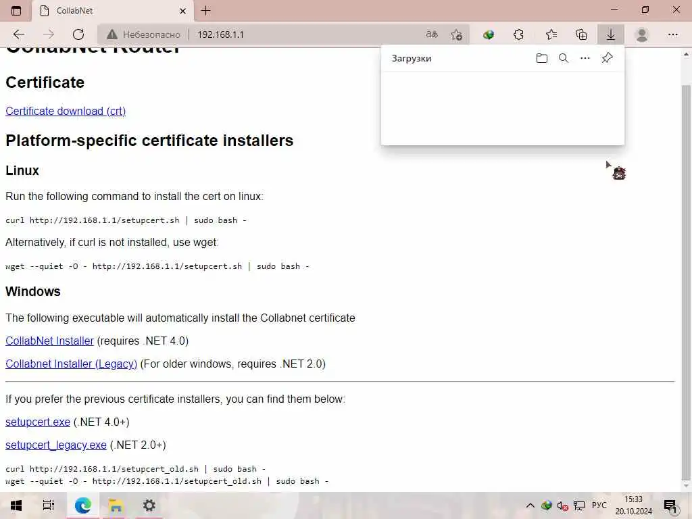
Task: Download setupcert_legacy.exe link
Action: click(x=55, y=445)
